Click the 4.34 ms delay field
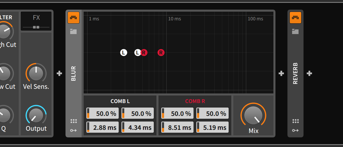343x147 pixels. [x=138, y=127]
